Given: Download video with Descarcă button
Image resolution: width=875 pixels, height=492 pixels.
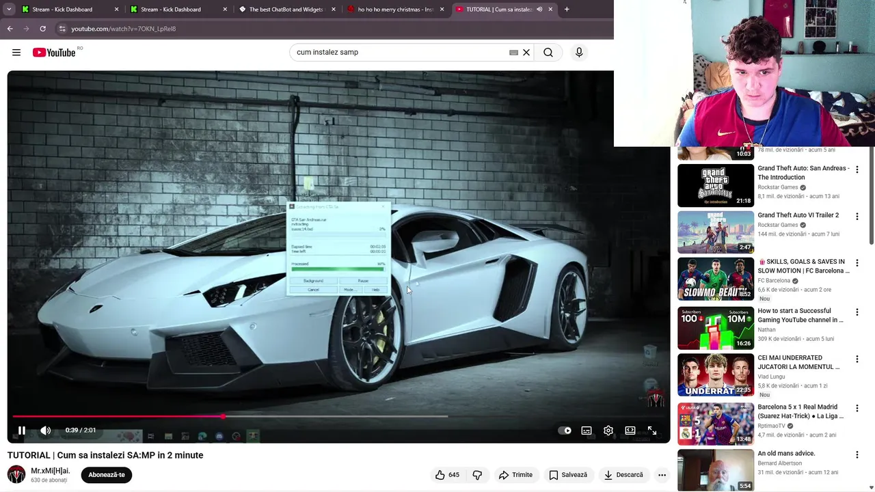Looking at the screenshot, I should click(623, 475).
